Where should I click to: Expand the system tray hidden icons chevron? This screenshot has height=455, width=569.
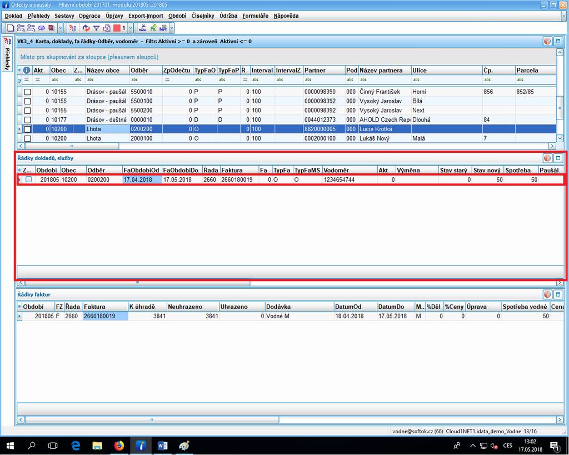pos(472,446)
